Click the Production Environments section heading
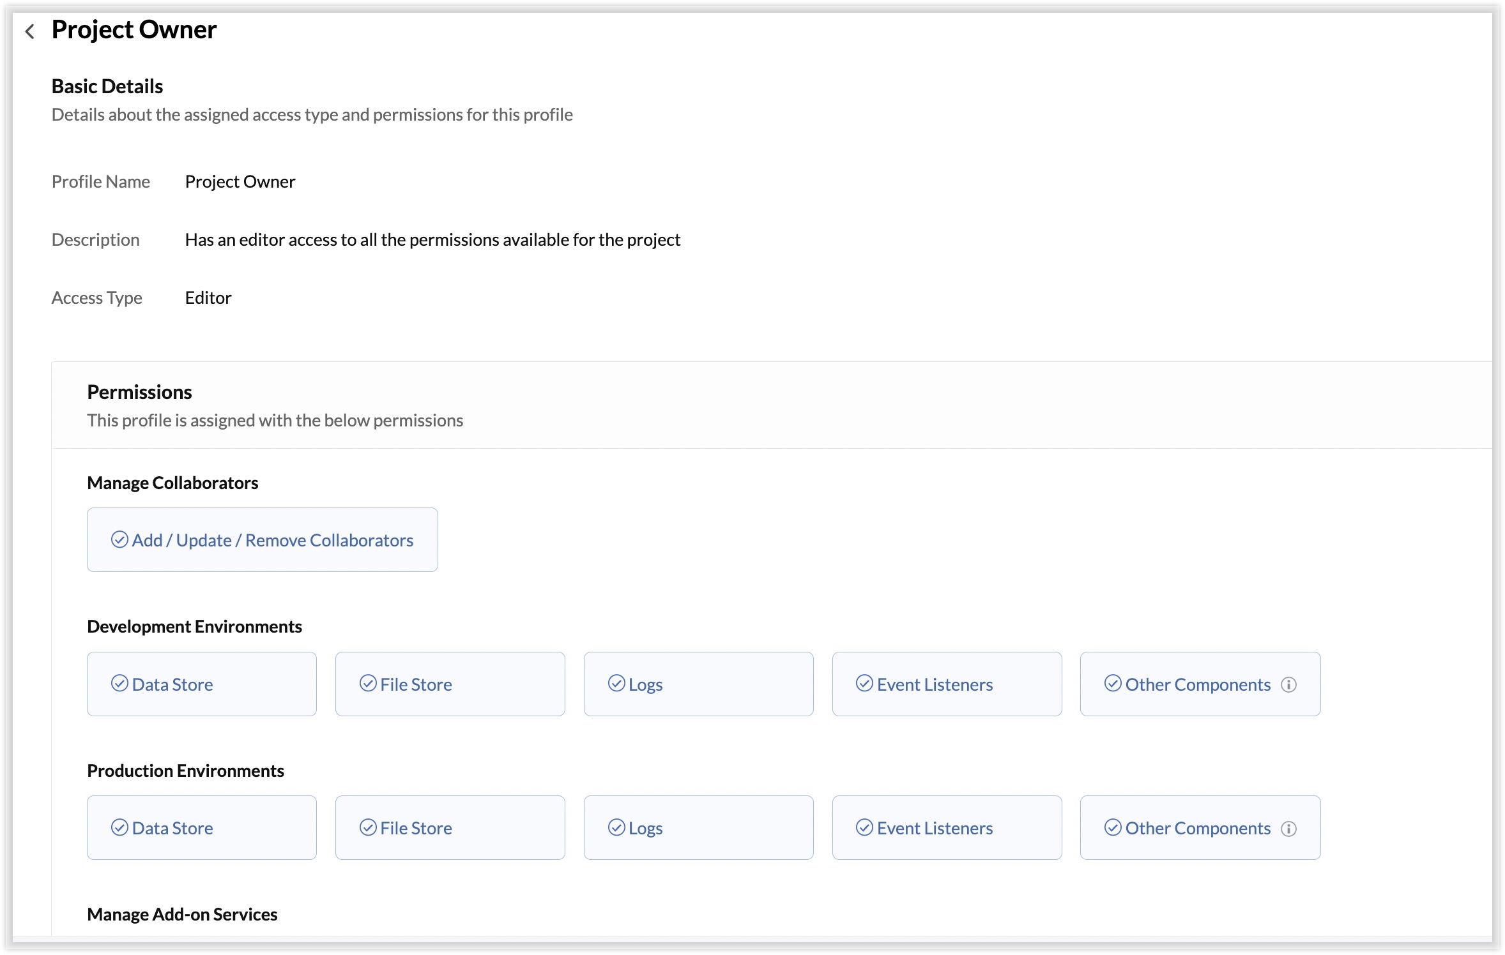The image size is (1505, 955). (x=185, y=771)
